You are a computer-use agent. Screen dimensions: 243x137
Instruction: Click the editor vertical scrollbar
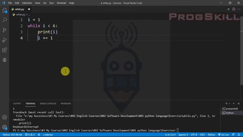[241, 51]
